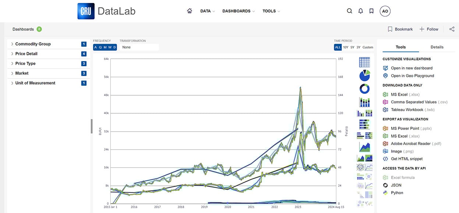459x213 pixels.
Task: Open the AO user profile avatar
Action: [x=385, y=11]
